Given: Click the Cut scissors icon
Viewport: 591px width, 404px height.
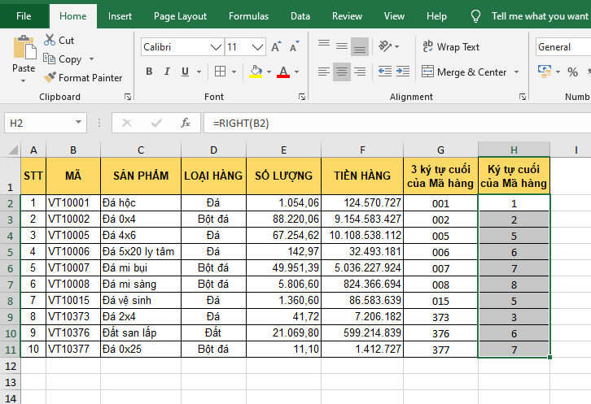Looking at the screenshot, I should [50, 40].
